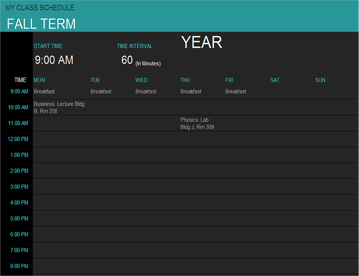This screenshot has height=276, width=359.
Task: Click Thursday's Breakfast entry
Action: [x=191, y=91]
